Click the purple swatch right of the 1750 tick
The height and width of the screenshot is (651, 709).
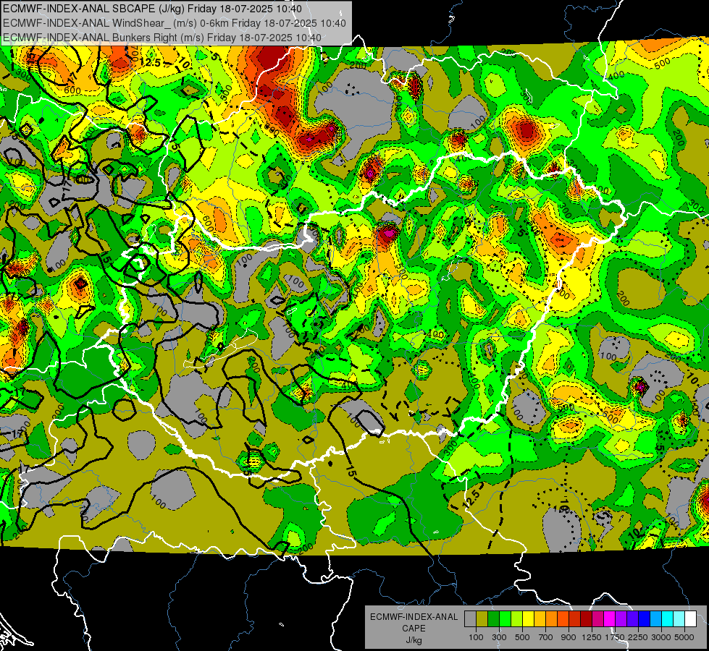point(621,619)
